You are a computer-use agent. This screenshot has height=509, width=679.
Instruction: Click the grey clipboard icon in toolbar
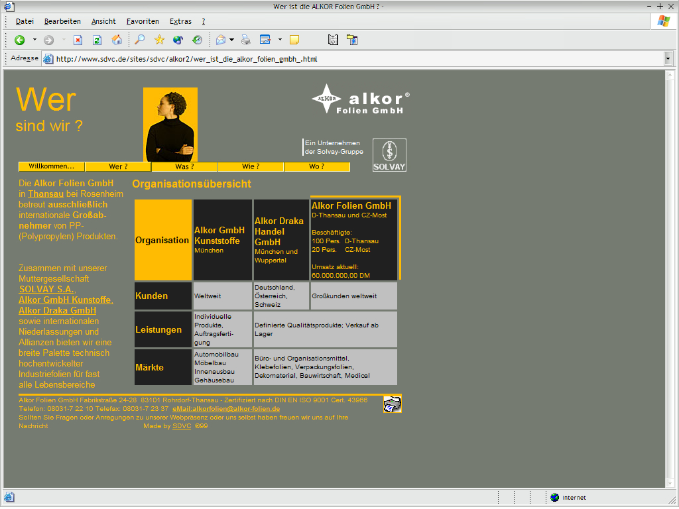pos(333,40)
